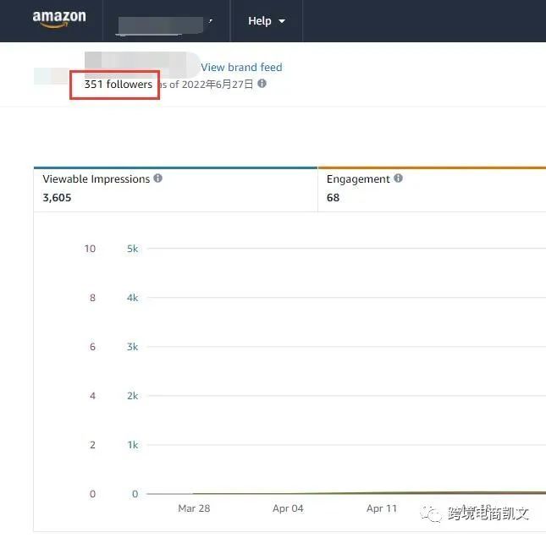Viewport: 546px width, 538px height.
Task: Click the Amazon logo
Action: click(58, 20)
